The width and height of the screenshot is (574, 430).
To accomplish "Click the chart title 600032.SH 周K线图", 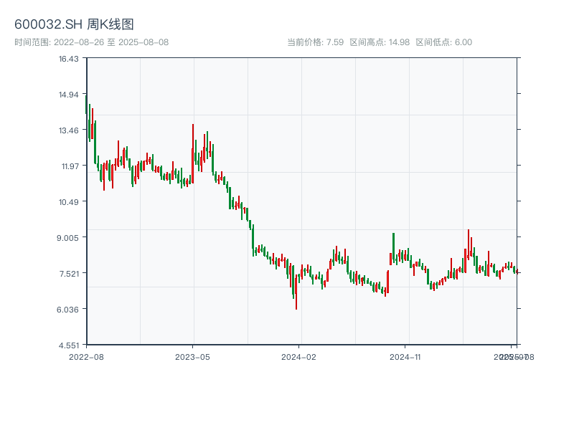I will 74,24.
